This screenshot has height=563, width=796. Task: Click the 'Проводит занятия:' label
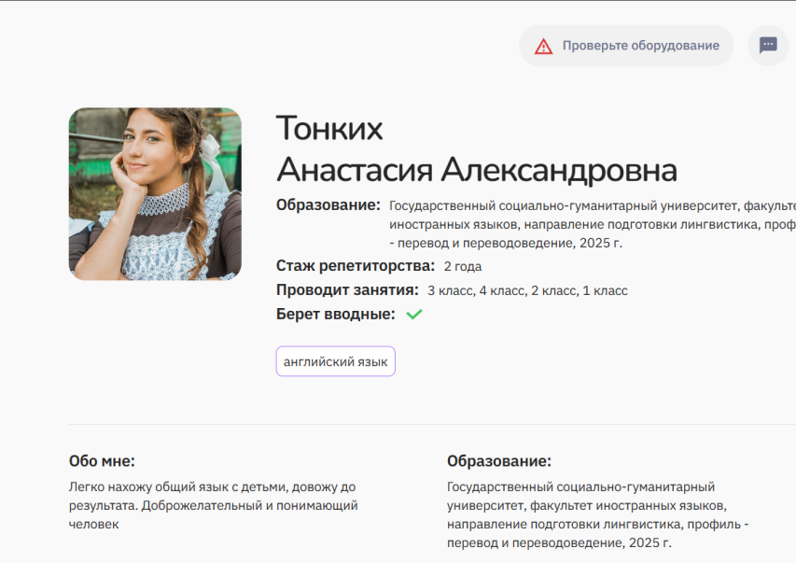[x=347, y=290]
